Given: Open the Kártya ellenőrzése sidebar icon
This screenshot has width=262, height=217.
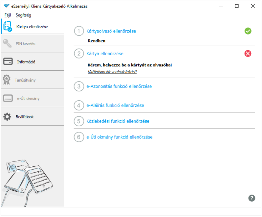Looking at the screenshot, I should 8,26.
